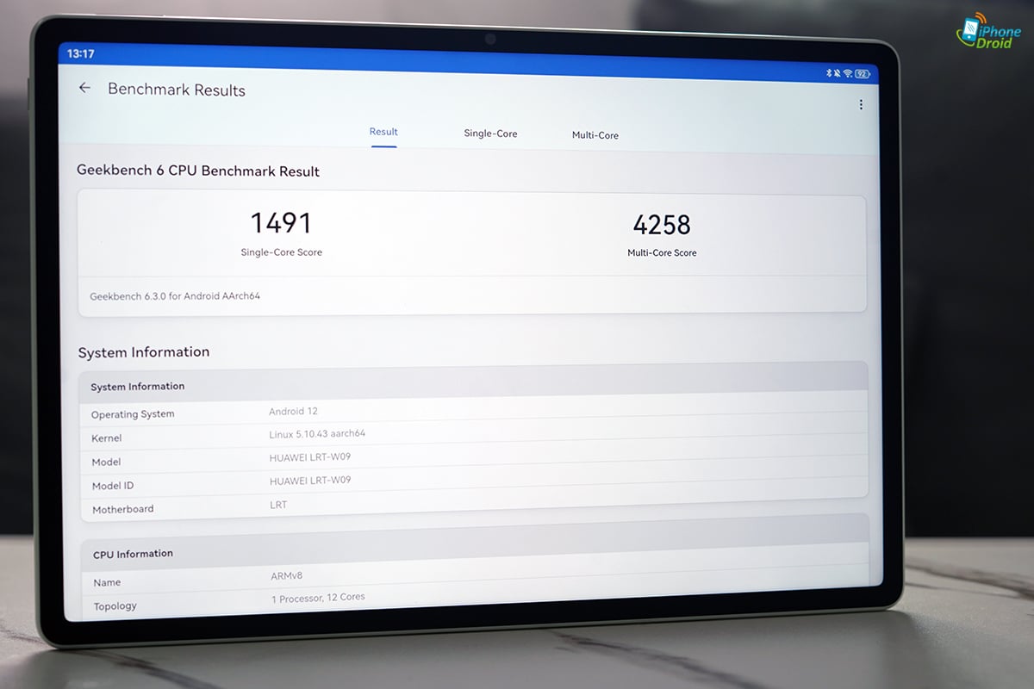
Task: Open the three-dot overflow menu
Action: [x=860, y=105]
